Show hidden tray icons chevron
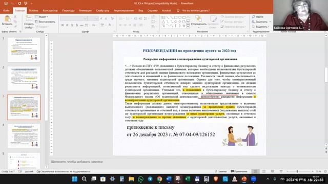Screen dimensions: 328x184 click(x=268, y=179)
